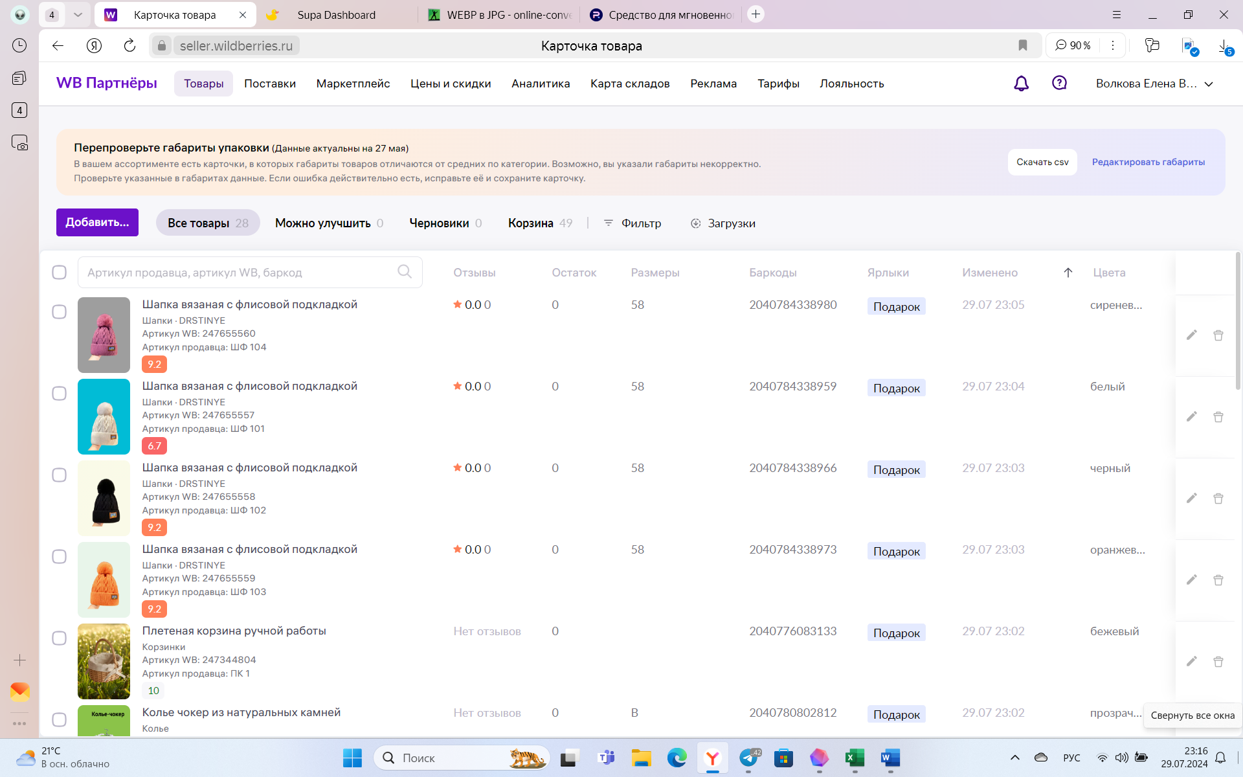Switch to the Корзина tab
Image resolution: width=1243 pixels, height=777 pixels.
[x=540, y=223]
